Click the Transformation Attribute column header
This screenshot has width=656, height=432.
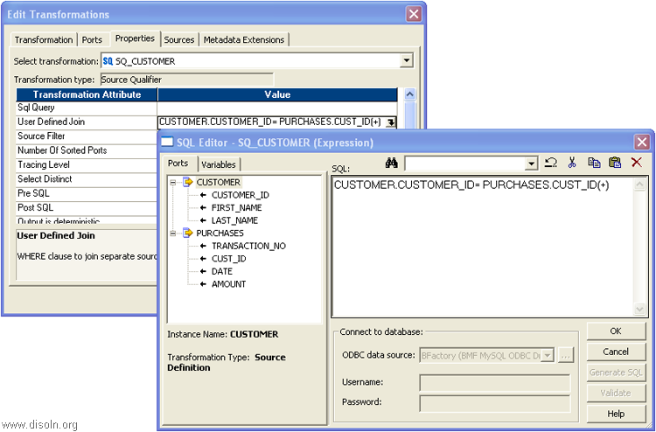pos(87,94)
